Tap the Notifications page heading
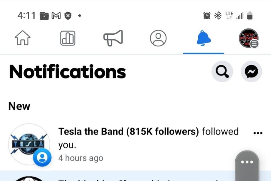271x181 pixels. pos(67,72)
